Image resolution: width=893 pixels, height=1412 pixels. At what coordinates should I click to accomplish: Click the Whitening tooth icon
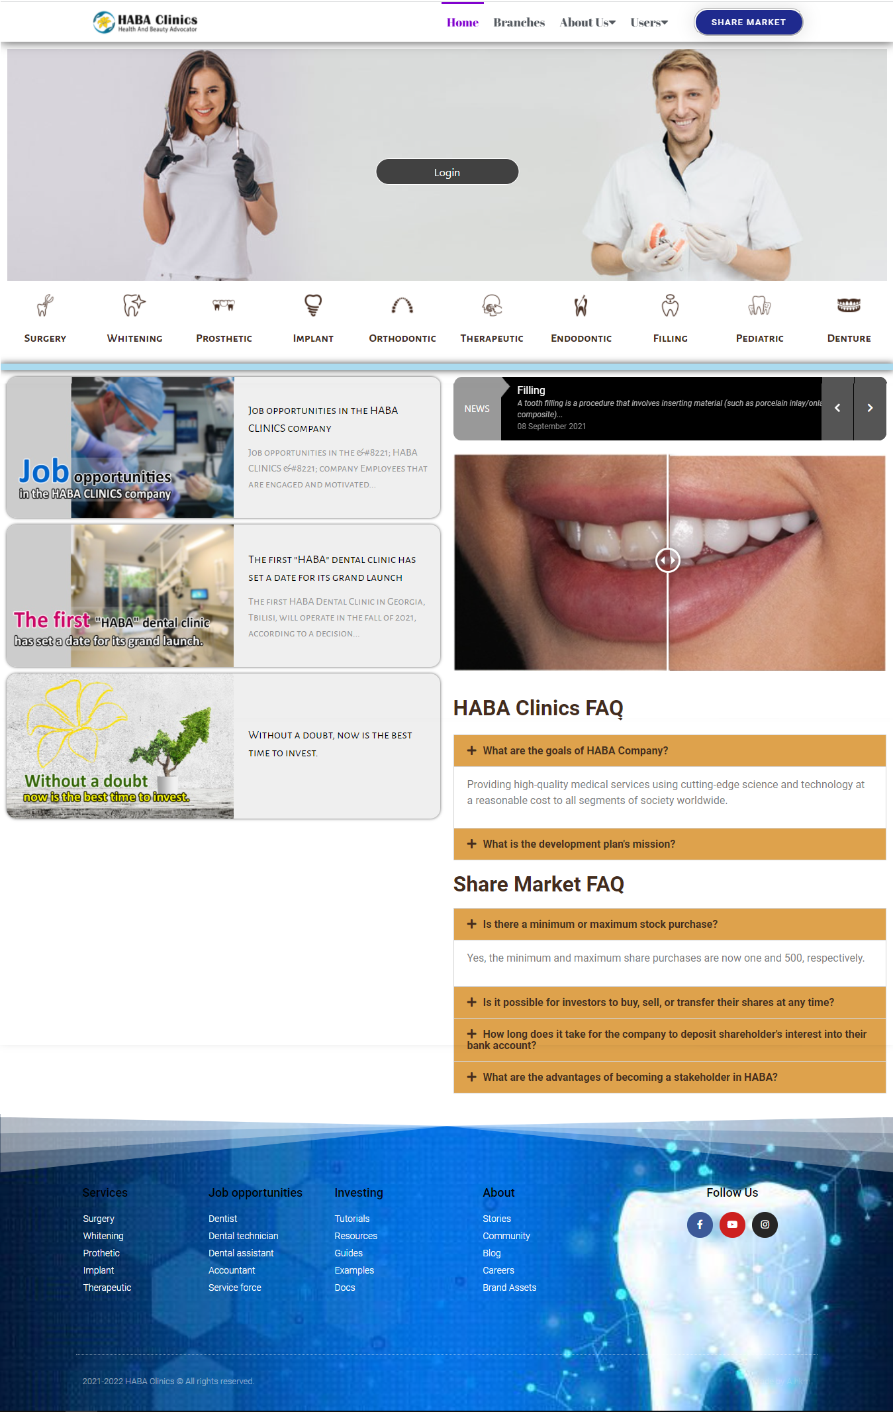click(134, 305)
